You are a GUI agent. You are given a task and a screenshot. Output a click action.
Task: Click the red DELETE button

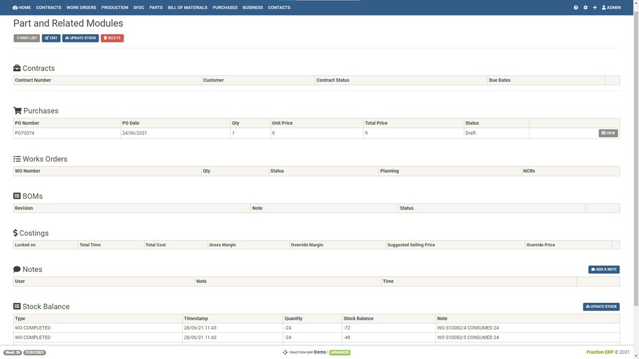click(112, 38)
